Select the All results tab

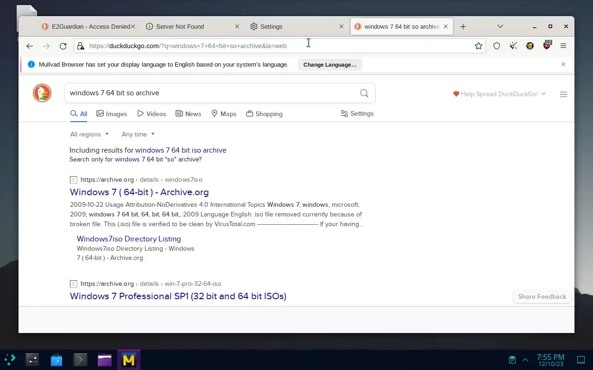[79, 114]
